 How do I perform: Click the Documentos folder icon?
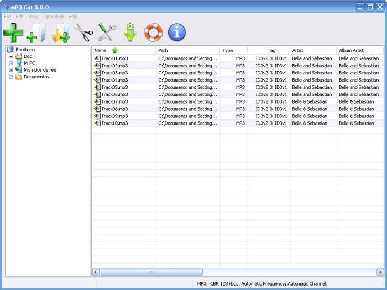point(18,77)
